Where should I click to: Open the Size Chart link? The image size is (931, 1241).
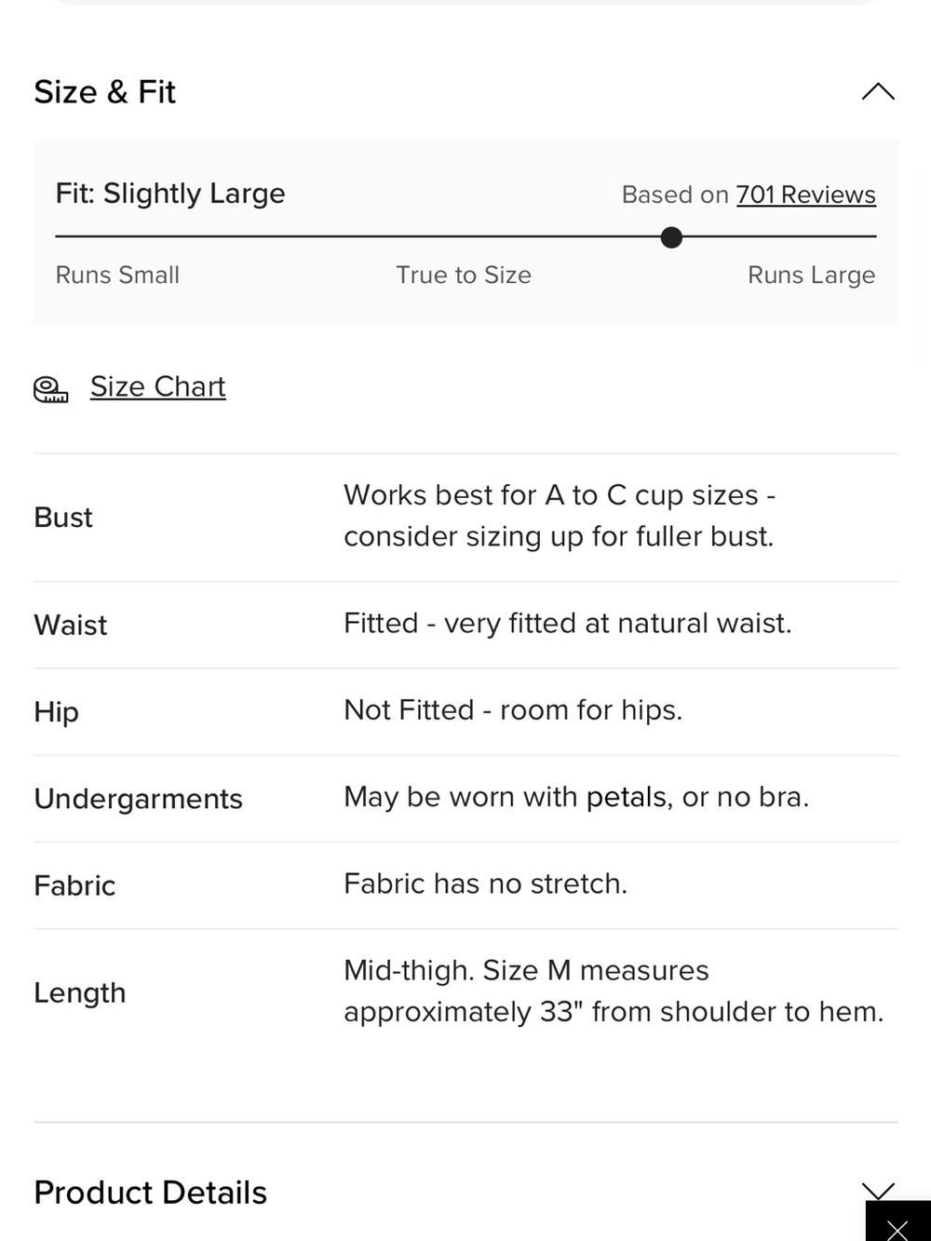pyautogui.click(x=158, y=386)
